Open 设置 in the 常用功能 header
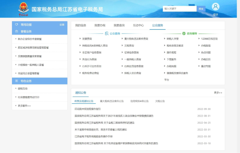The width and height of the screenshot is (240, 153). tap(62, 25)
